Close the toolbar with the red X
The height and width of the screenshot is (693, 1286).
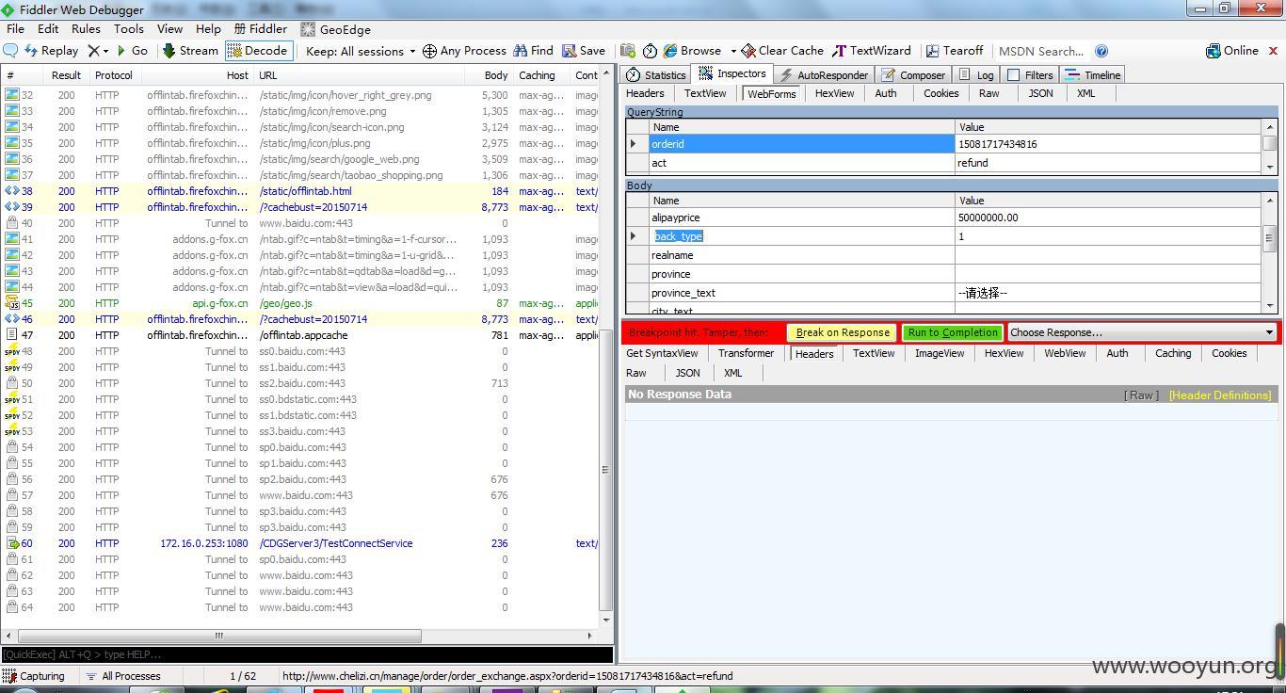1274,51
